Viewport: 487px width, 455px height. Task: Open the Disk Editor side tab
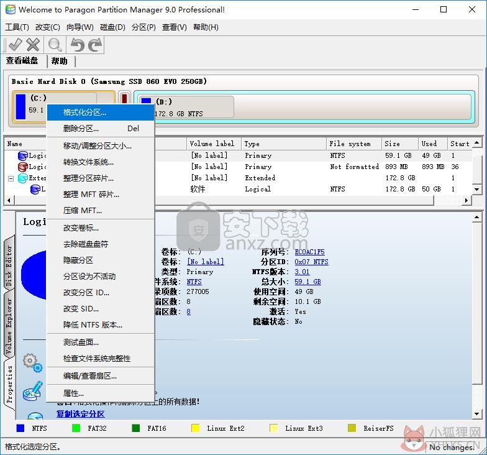point(9,265)
